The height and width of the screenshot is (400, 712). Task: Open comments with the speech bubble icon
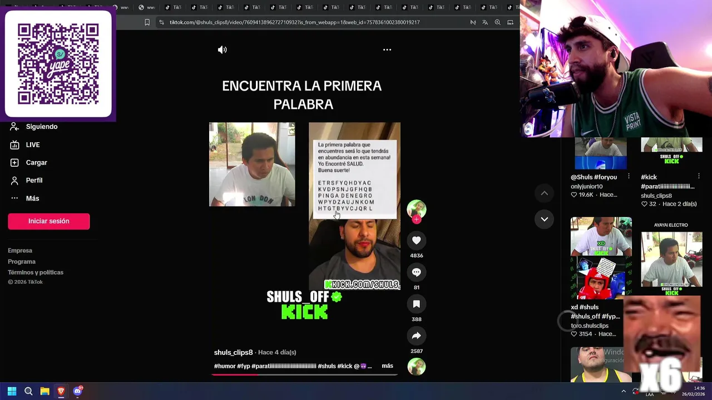click(x=417, y=272)
